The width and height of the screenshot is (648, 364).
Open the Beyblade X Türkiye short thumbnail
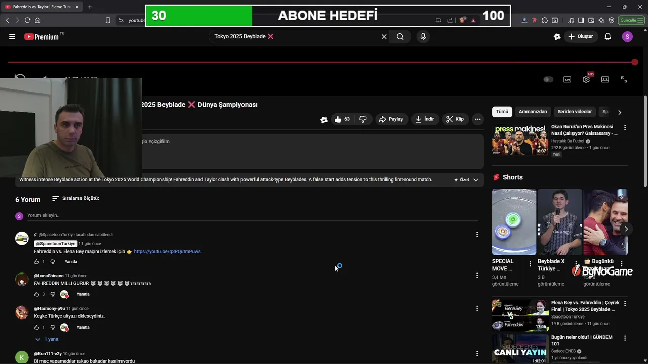point(559,222)
